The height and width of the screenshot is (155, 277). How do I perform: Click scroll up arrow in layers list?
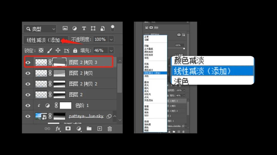120,61
